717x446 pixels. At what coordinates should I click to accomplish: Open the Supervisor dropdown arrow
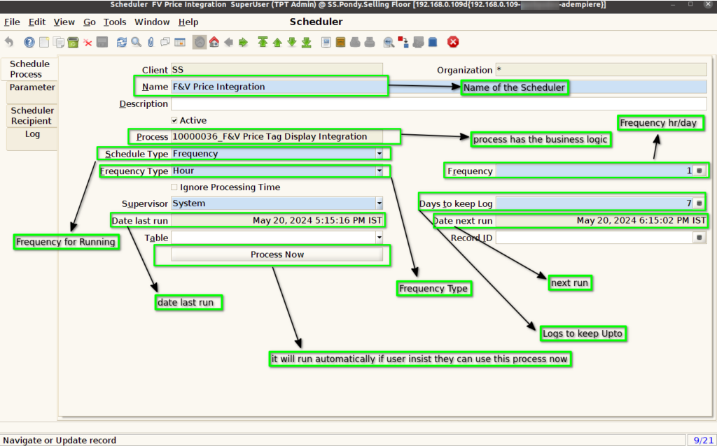[x=379, y=203]
